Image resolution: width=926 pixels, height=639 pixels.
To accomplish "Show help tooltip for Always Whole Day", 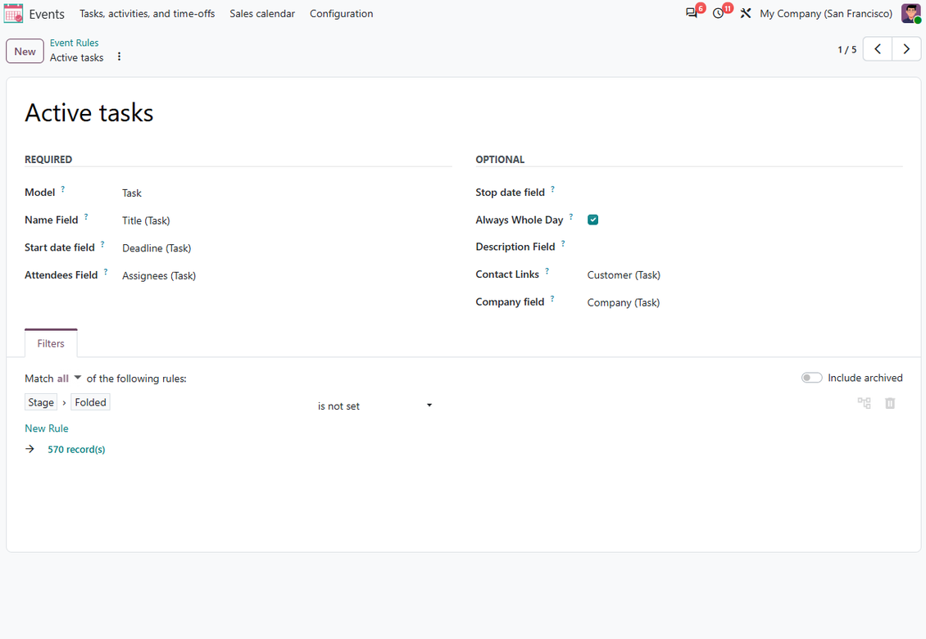I will point(571,217).
